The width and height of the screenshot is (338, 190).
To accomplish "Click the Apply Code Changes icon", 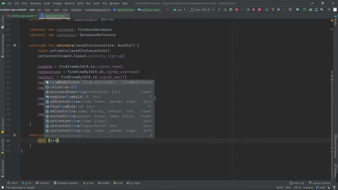I will 231,9.
